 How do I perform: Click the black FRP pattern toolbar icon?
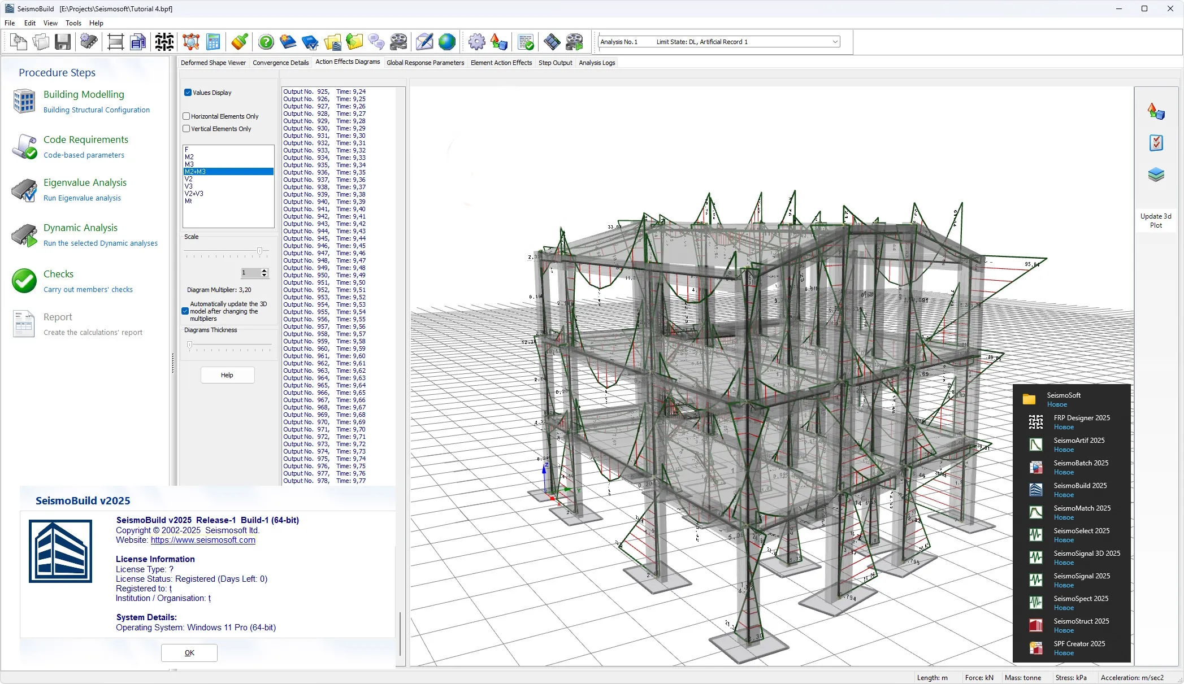coord(164,42)
